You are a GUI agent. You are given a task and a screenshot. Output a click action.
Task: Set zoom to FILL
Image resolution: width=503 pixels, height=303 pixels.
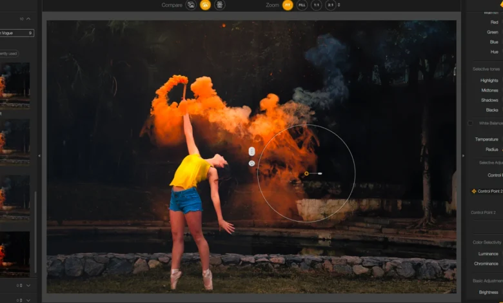point(302,5)
